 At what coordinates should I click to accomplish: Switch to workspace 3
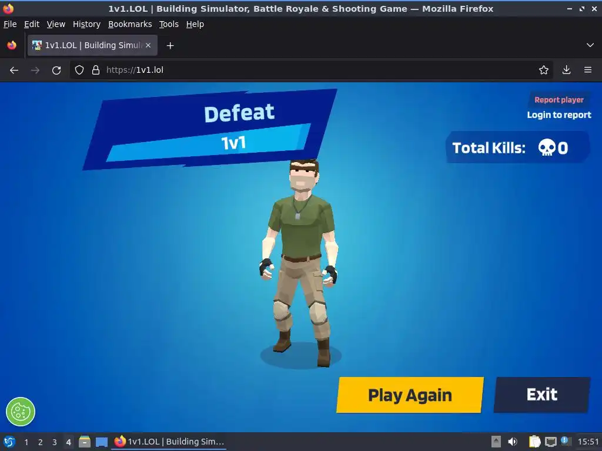pyautogui.click(x=55, y=442)
